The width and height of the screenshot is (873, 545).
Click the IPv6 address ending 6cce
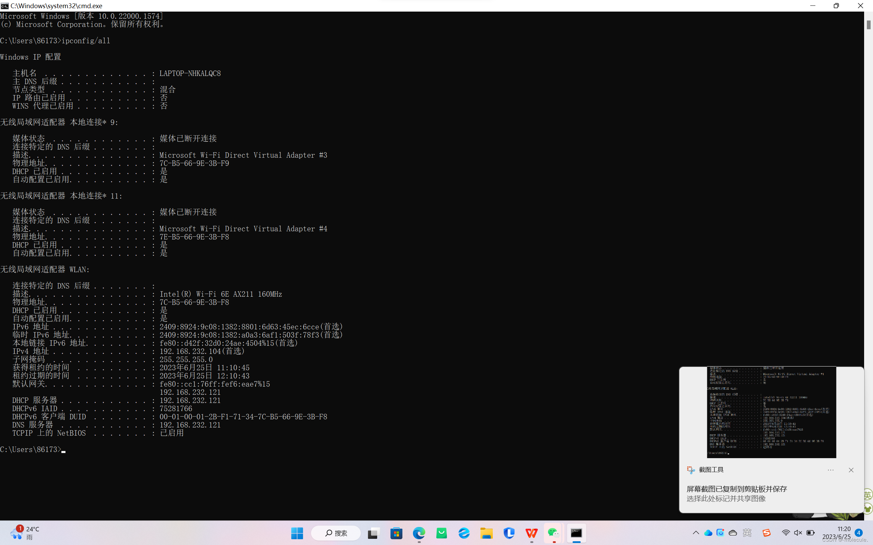tap(251, 327)
